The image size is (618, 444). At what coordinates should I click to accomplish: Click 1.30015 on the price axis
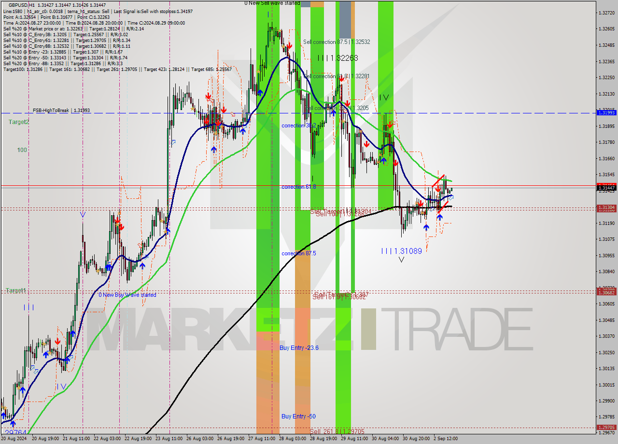tap(606, 385)
